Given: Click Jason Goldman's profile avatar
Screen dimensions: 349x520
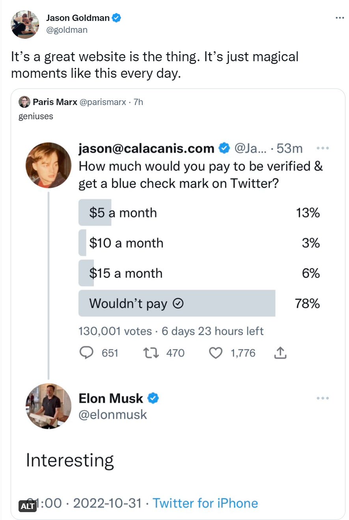Looking at the screenshot, I should click(x=25, y=24).
